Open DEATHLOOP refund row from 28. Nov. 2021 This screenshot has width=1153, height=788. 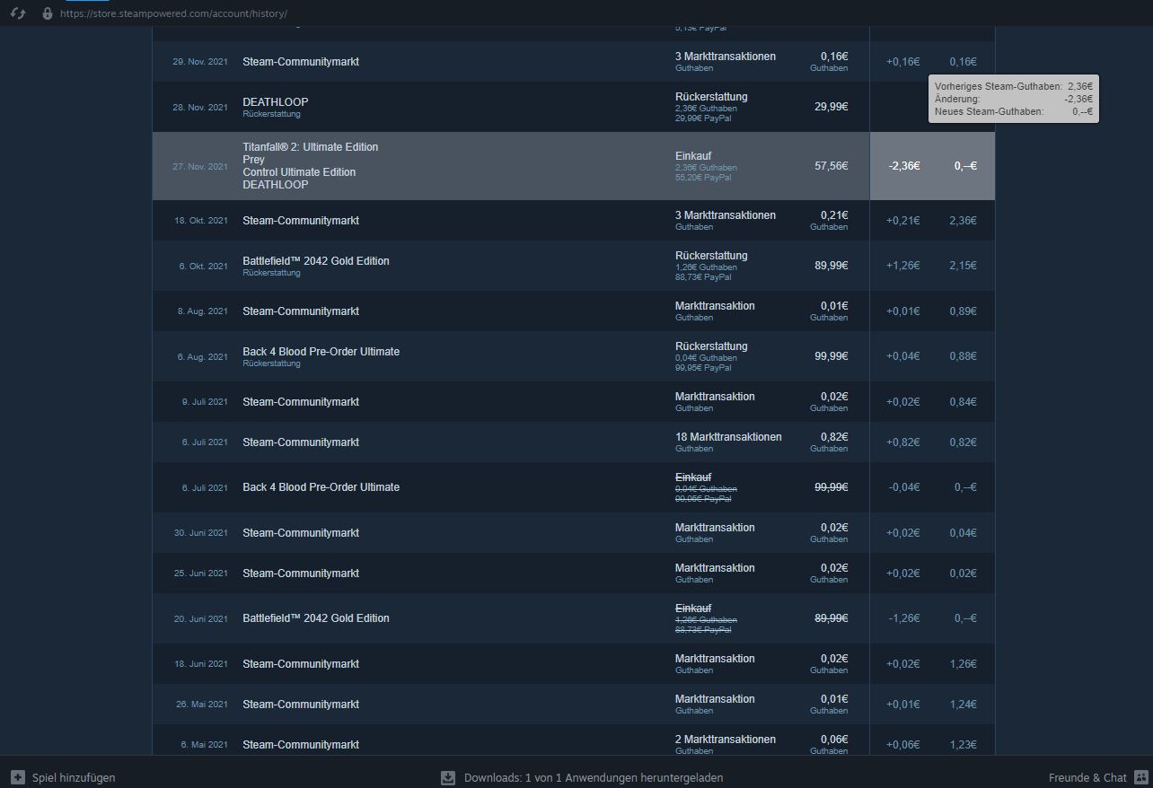pyautogui.click(x=574, y=107)
